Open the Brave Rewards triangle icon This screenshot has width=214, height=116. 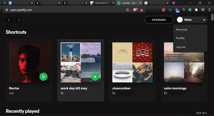point(142,10)
